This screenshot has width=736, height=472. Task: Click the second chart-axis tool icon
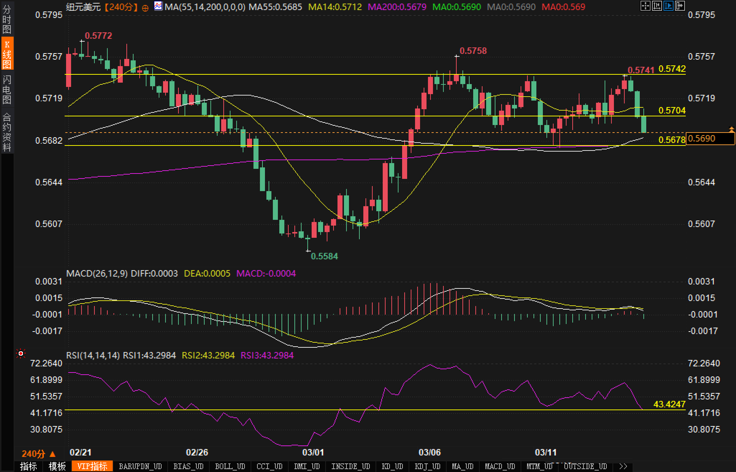click(657, 6)
